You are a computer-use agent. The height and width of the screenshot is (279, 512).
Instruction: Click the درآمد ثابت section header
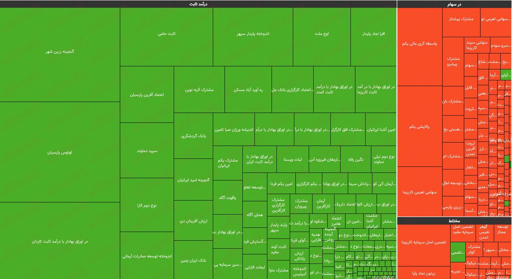click(x=198, y=4)
